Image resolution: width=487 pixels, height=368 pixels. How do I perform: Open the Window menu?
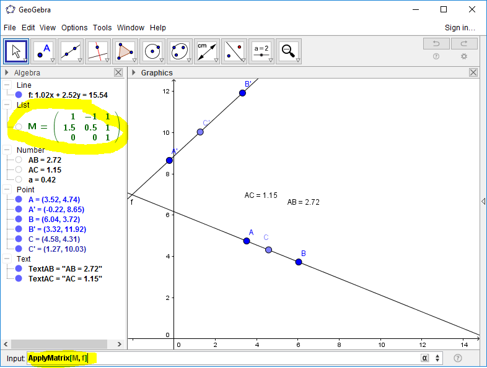coord(131,28)
